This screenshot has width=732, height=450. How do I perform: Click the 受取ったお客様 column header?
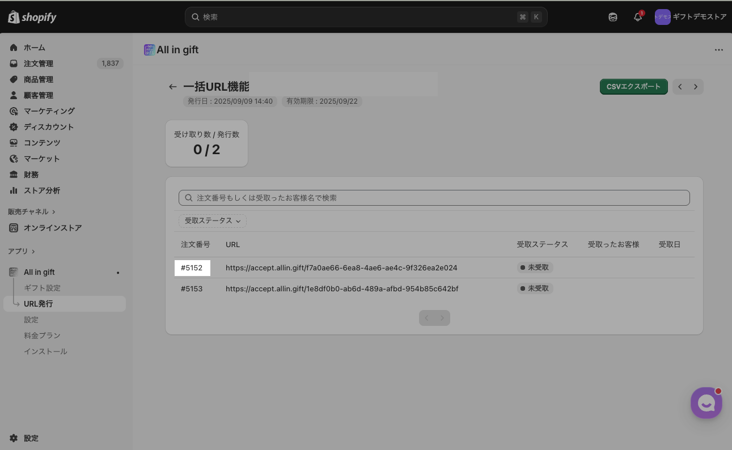tap(613, 244)
